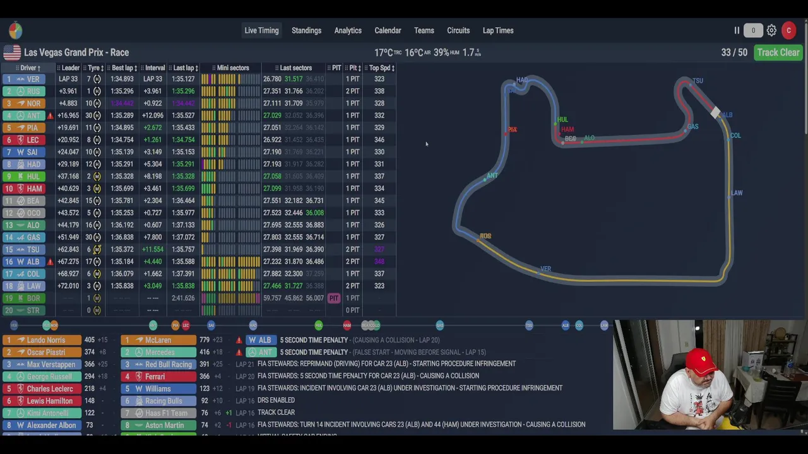The width and height of the screenshot is (808, 454).
Task: Click the TSU marker on the track map
Action: coord(698,81)
